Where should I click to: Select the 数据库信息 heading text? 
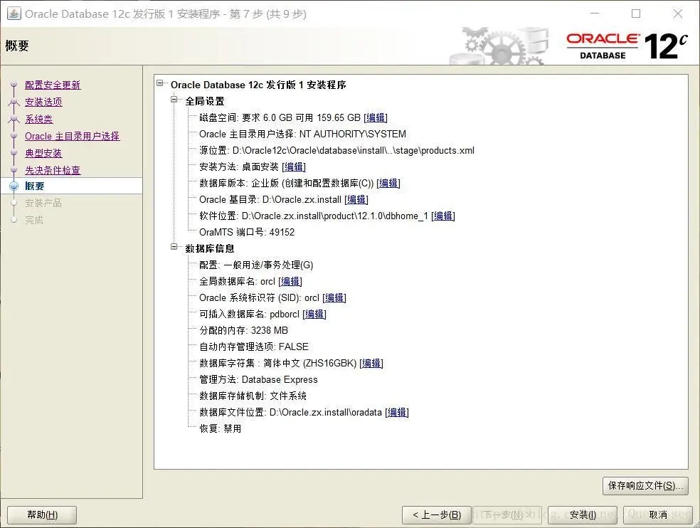[210, 248]
